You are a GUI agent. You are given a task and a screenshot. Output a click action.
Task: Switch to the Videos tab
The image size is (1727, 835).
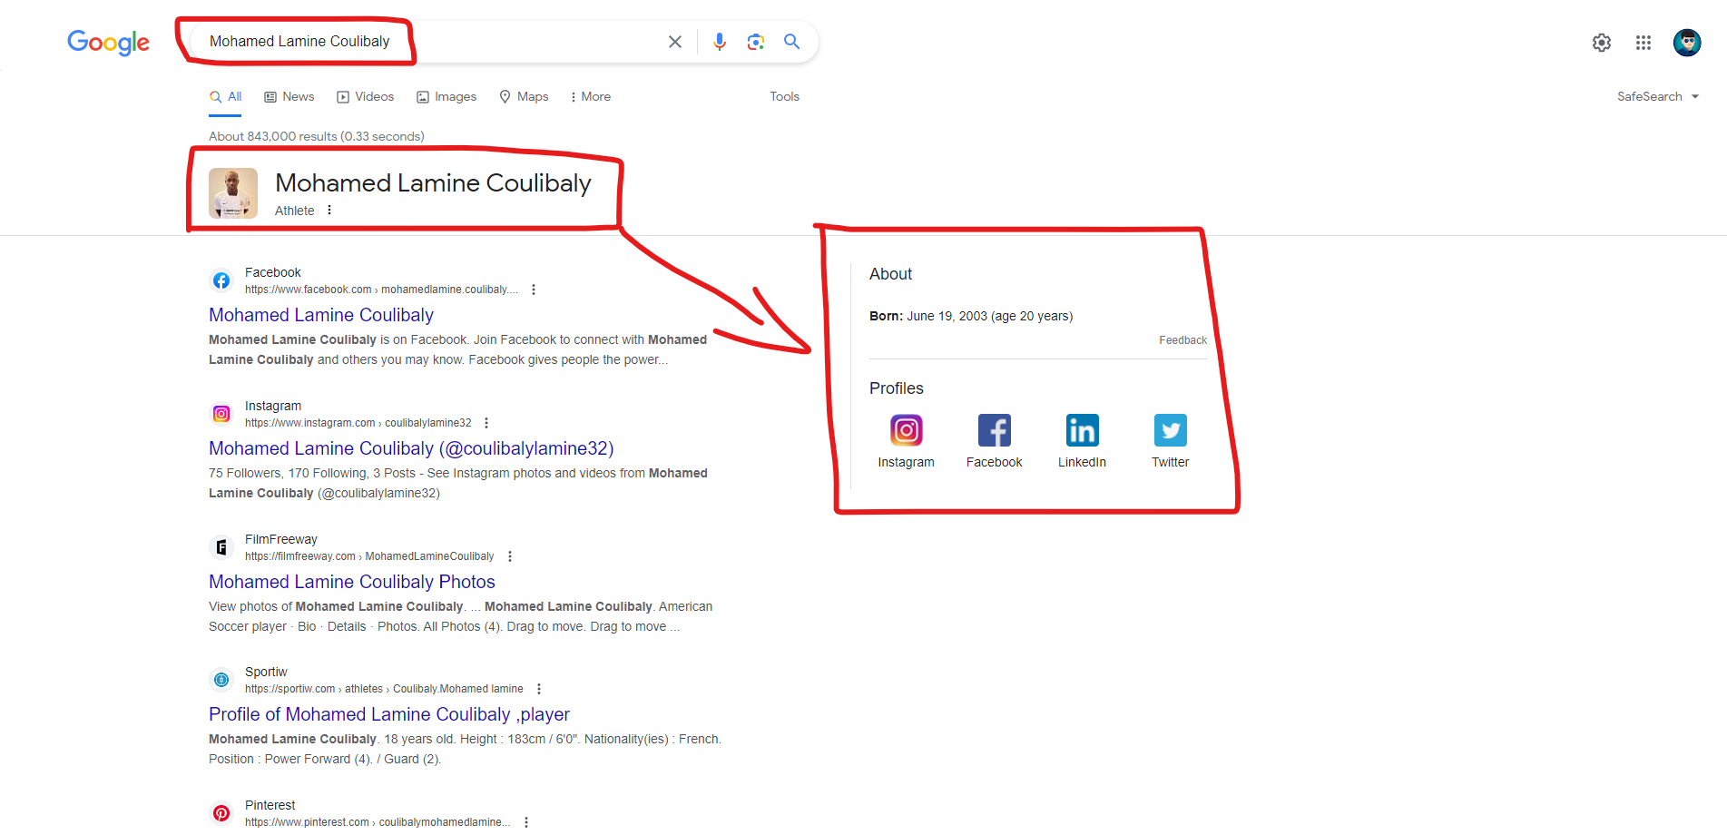pos(365,96)
